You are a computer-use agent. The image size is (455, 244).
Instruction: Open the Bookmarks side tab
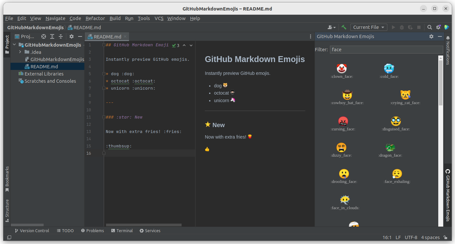7,179
